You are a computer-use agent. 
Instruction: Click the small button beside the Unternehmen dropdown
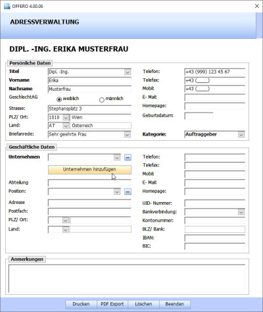tap(128, 157)
